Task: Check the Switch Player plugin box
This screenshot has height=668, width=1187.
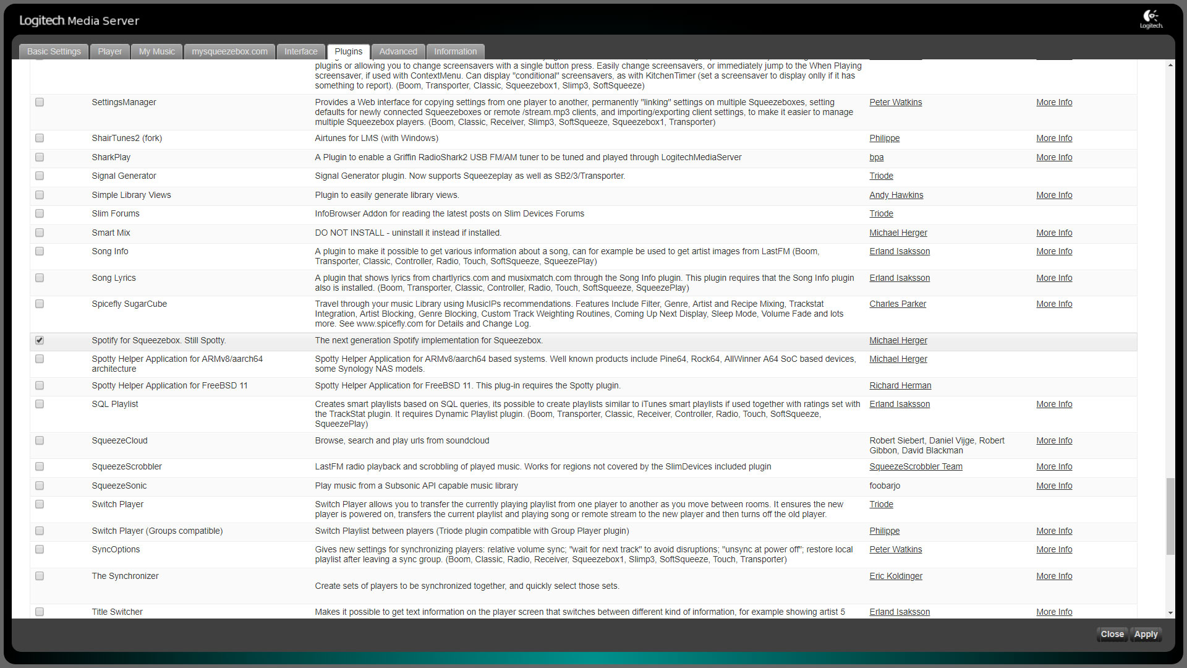Action: pos(40,504)
